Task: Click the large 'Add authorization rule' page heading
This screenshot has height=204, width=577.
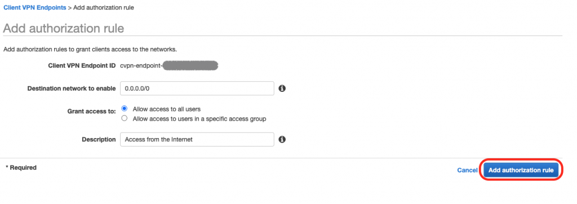Action: pos(64,28)
